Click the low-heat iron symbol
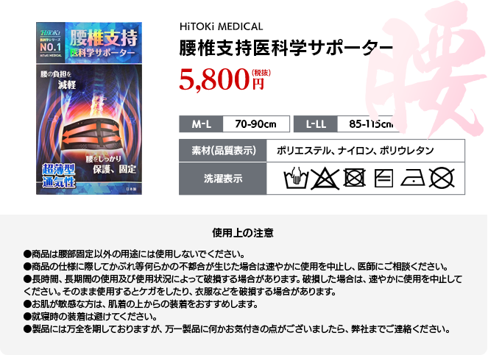 (412, 179)
